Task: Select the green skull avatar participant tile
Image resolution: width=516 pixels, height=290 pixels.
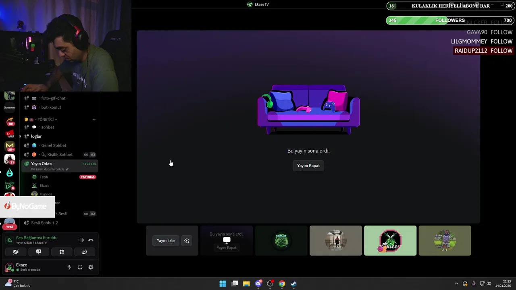Action: coord(281,240)
